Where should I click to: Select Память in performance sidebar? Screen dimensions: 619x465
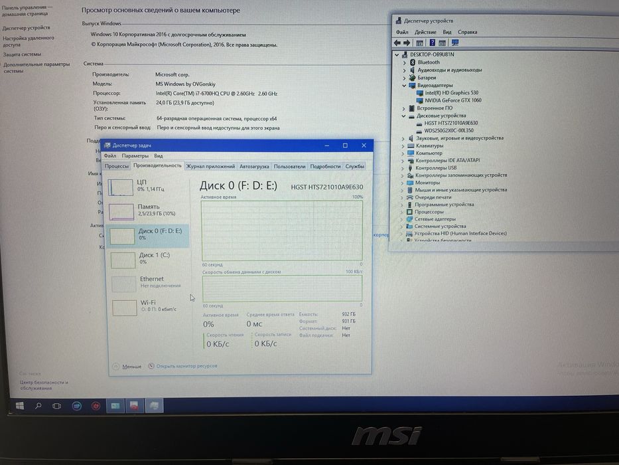(148, 211)
